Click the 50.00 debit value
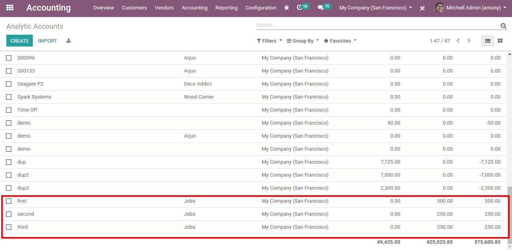 pyautogui.click(x=394, y=123)
